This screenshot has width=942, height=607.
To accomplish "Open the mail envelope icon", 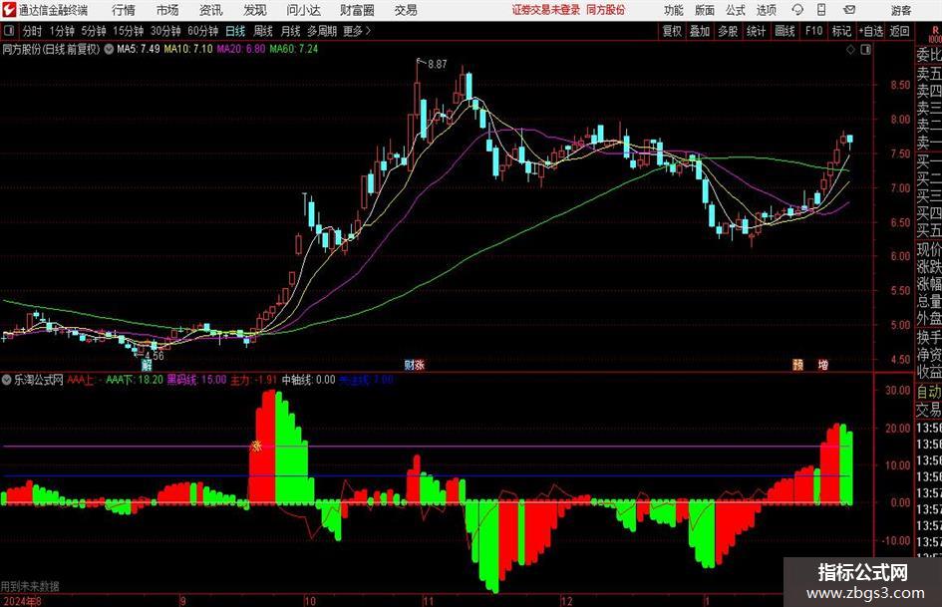I will tap(849, 10).
